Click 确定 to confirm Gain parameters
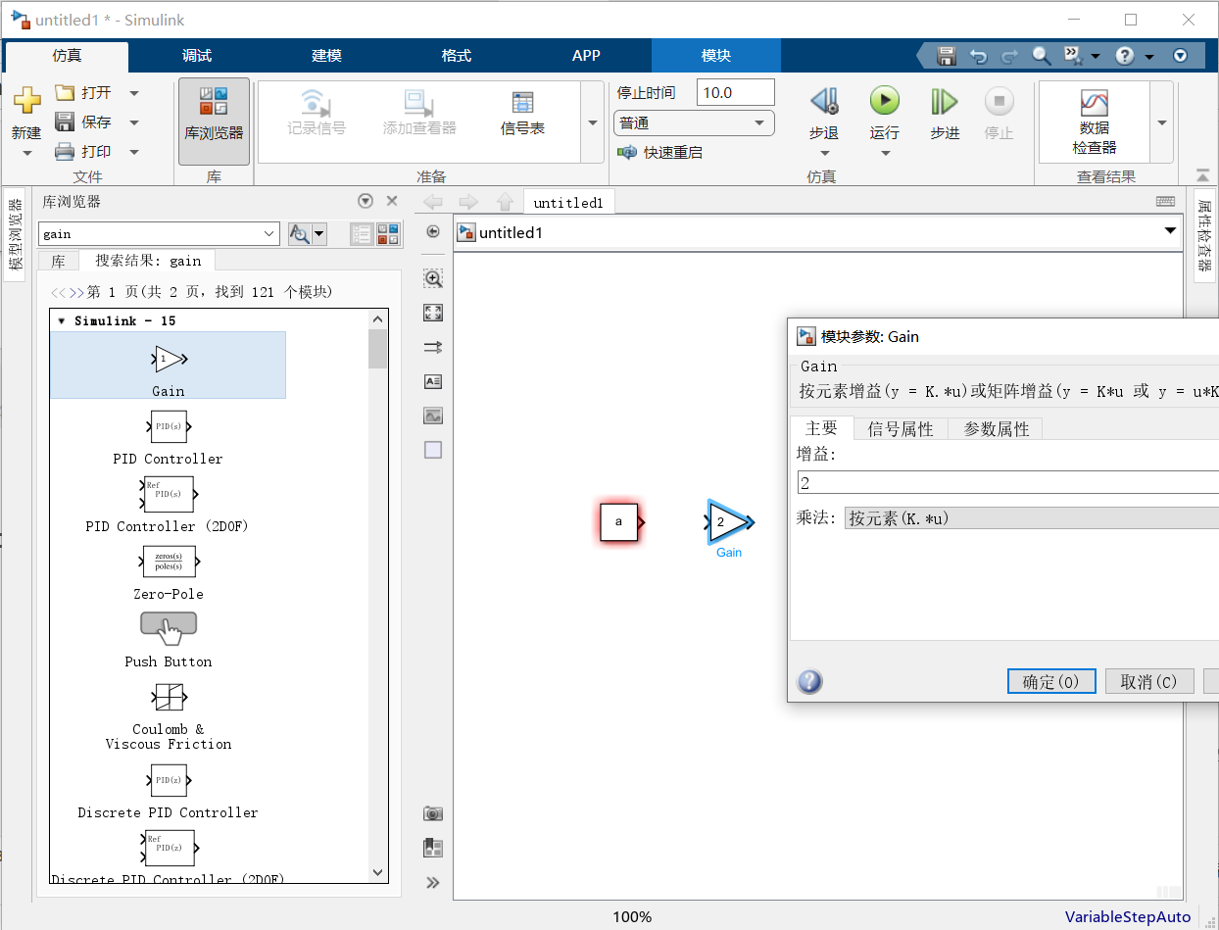The height and width of the screenshot is (930, 1219). coord(1051,681)
